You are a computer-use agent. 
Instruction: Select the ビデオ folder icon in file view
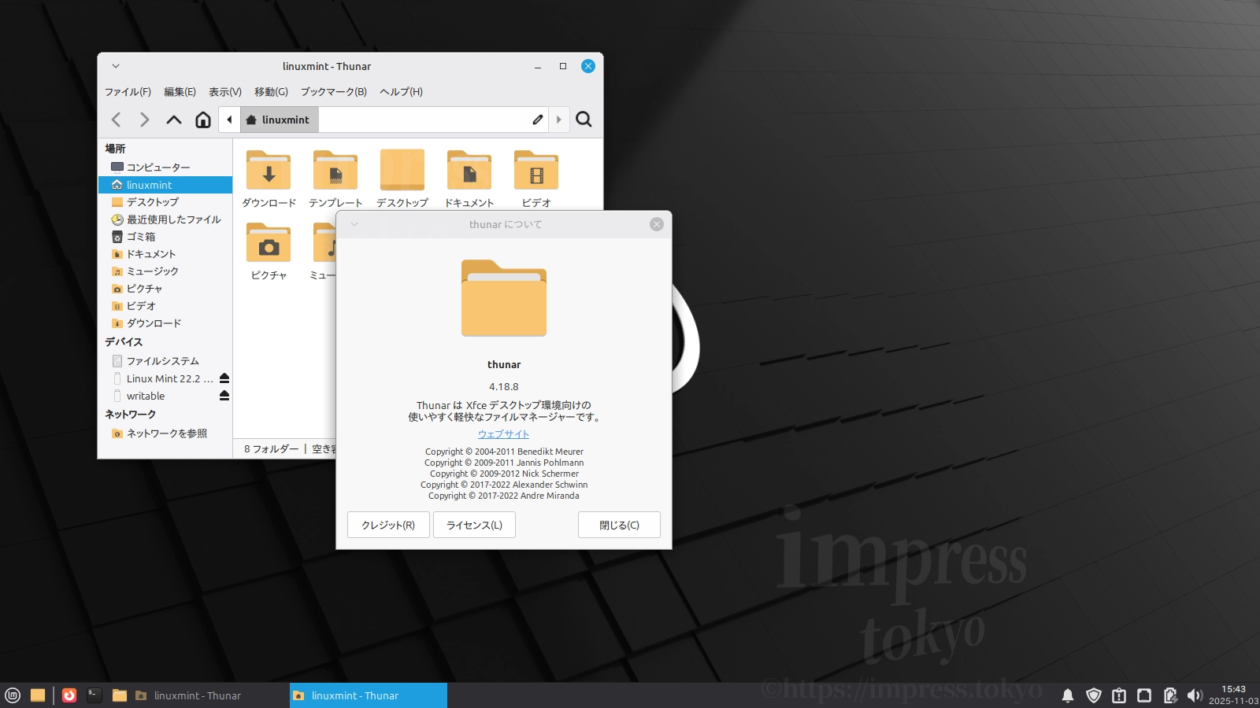(x=536, y=170)
